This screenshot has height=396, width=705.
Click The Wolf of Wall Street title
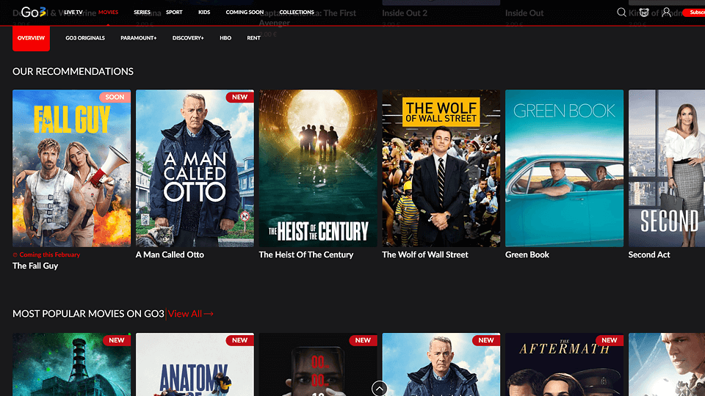(425, 254)
